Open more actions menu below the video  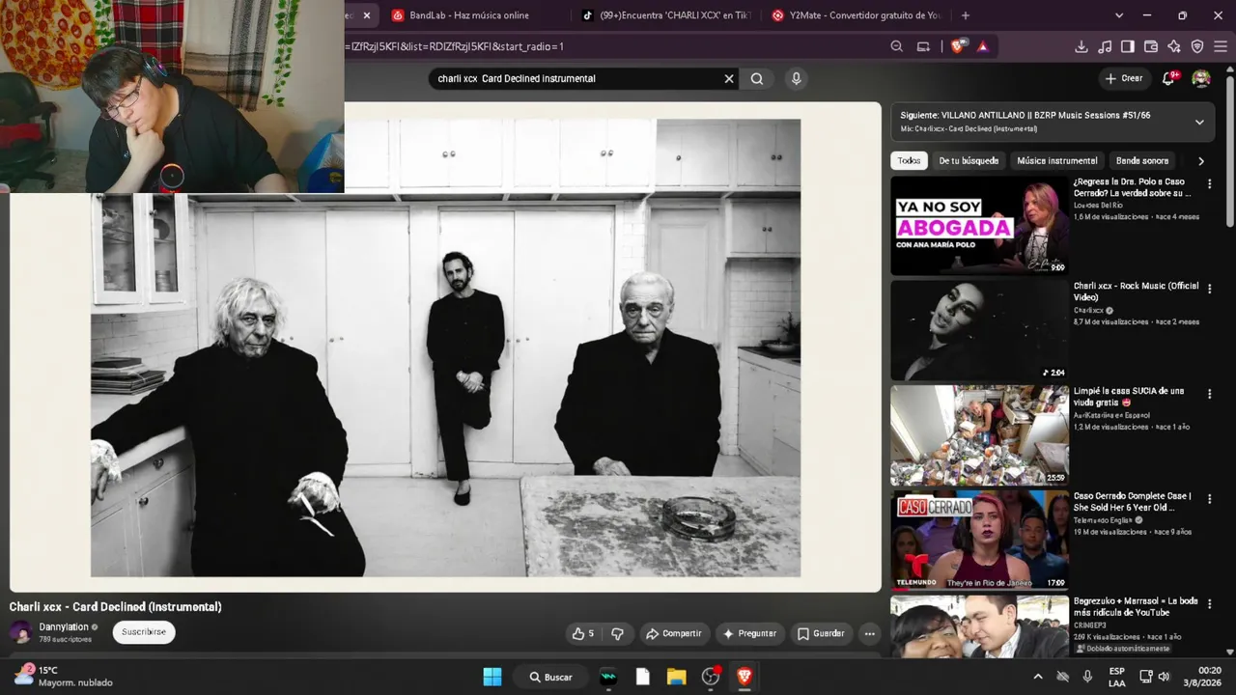(870, 633)
